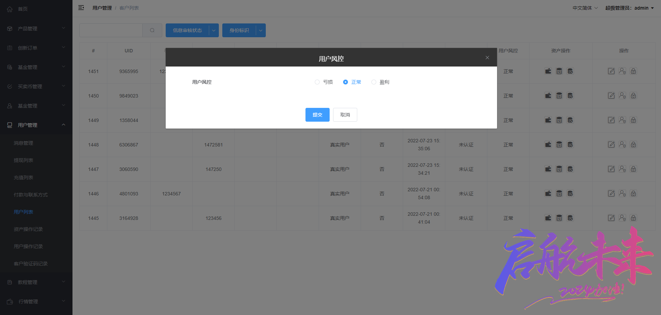Click lock reset icon for row 1447

[x=633, y=169]
